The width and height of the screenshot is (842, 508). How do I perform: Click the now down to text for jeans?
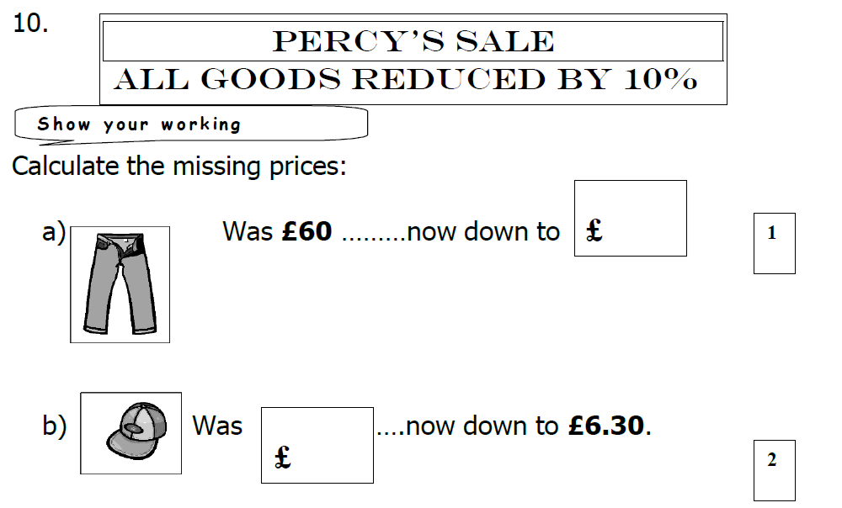tap(483, 232)
